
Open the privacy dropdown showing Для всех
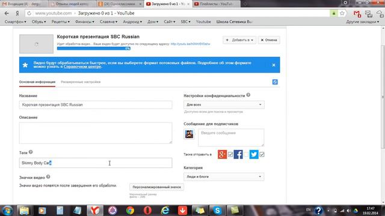(x=224, y=104)
